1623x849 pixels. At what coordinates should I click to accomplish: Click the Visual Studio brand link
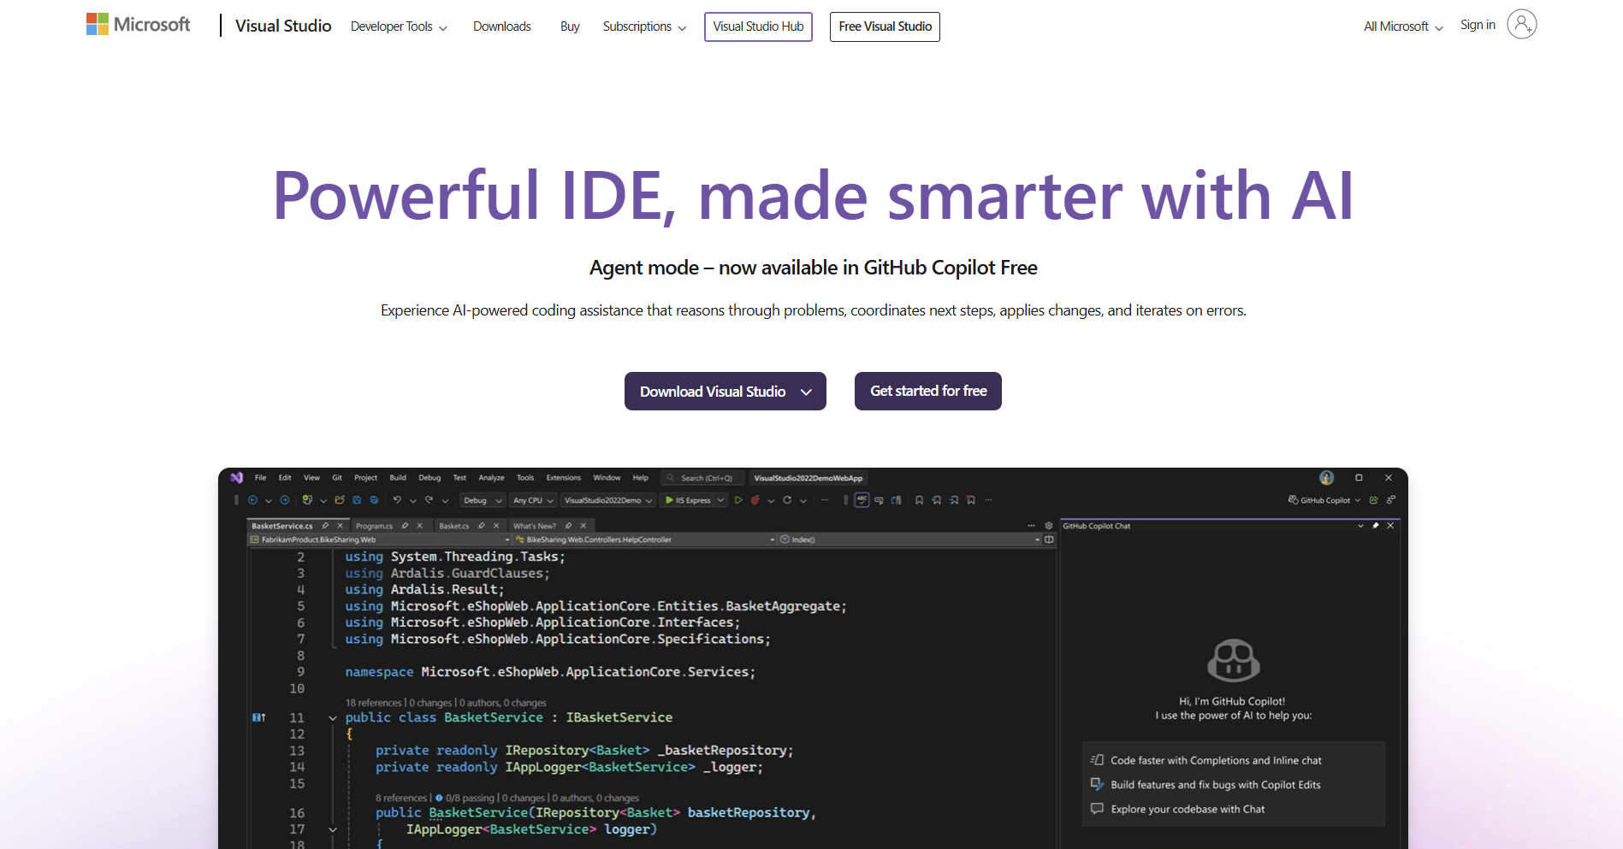283,26
